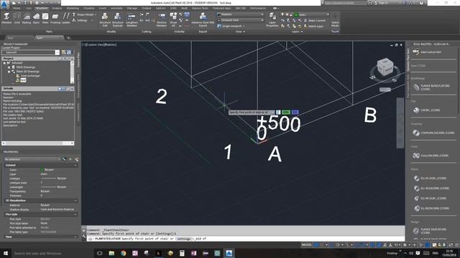460x258 pixels.
Task: Select the Stairs tool
Action: point(36,18)
